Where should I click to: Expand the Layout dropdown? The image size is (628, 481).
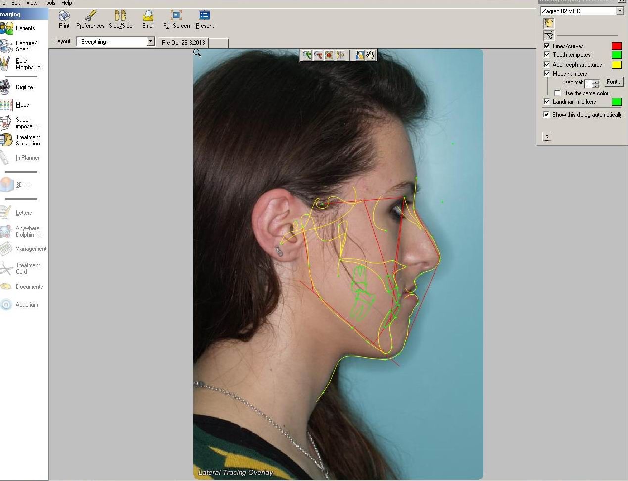tap(150, 42)
